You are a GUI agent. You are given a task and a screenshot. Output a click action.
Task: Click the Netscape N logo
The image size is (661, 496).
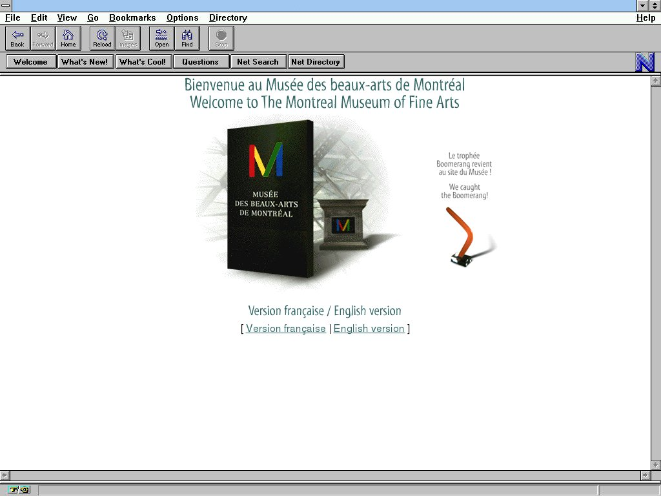click(645, 62)
